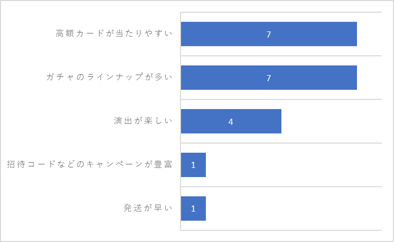This screenshot has width=394, height=242.
Task: Click the 高額カードが当たりやすい axis label
Action: click(114, 33)
